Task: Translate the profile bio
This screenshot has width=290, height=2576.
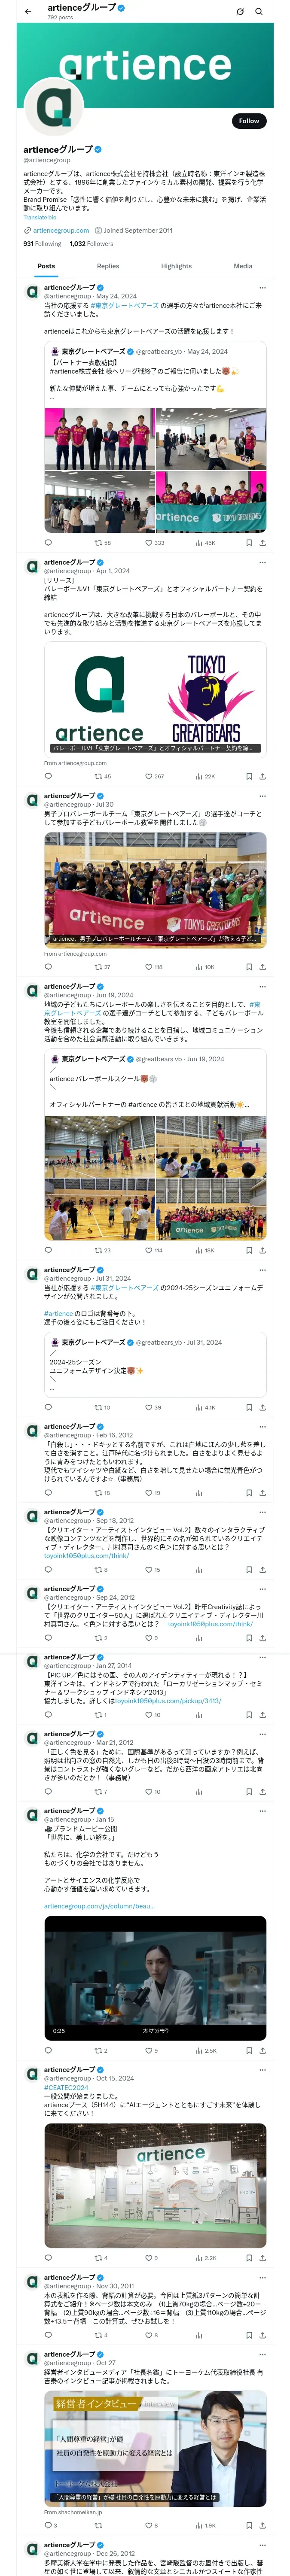Action: pos(40,217)
